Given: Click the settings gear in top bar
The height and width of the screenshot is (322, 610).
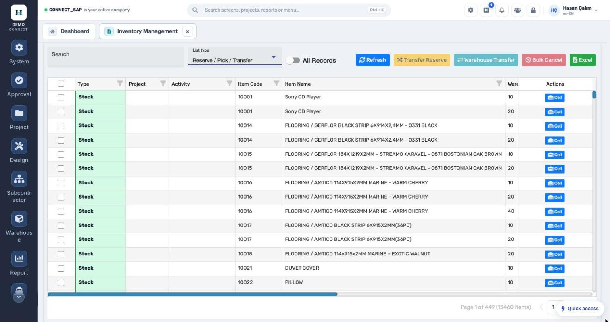Looking at the screenshot, I should [470, 10].
